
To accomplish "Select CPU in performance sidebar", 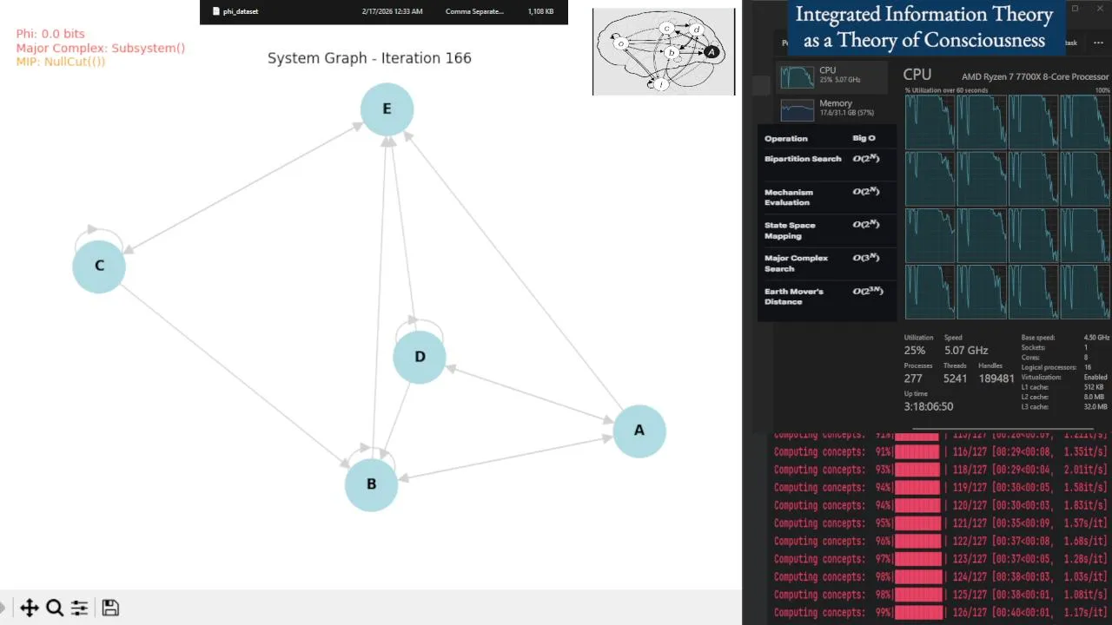I will coord(832,76).
